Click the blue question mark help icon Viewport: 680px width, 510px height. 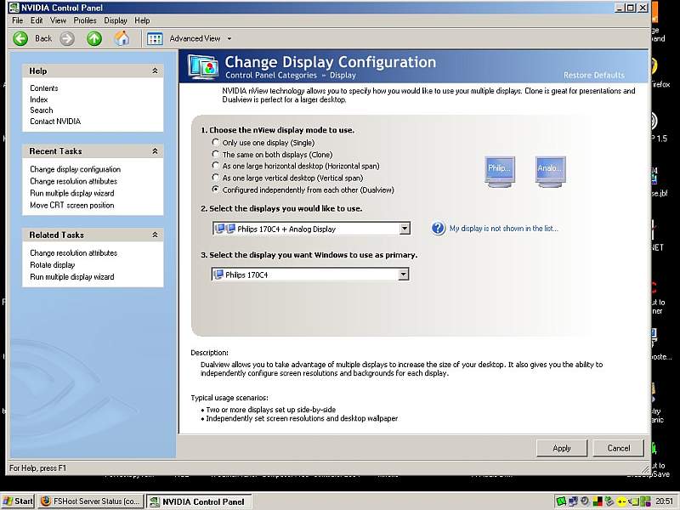click(x=439, y=228)
